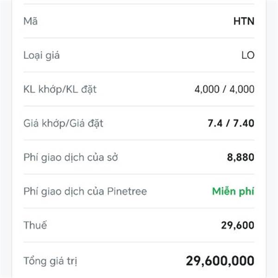This screenshot has height=278, width=278.
Task: Select the total value 29,600,000
Action: click(x=220, y=260)
